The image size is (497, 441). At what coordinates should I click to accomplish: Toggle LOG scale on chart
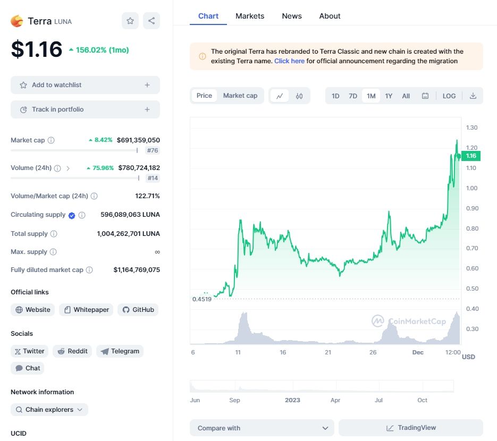click(x=449, y=96)
